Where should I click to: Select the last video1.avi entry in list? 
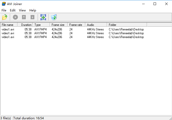click(8, 37)
